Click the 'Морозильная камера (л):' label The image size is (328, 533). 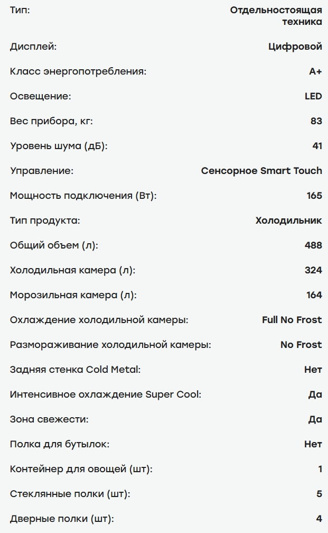[x=73, y=295]
